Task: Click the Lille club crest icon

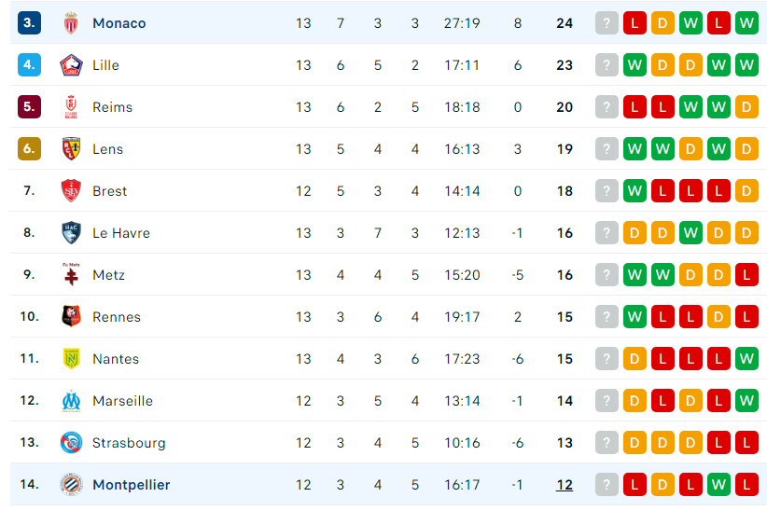Action: (x=71, y=65)
